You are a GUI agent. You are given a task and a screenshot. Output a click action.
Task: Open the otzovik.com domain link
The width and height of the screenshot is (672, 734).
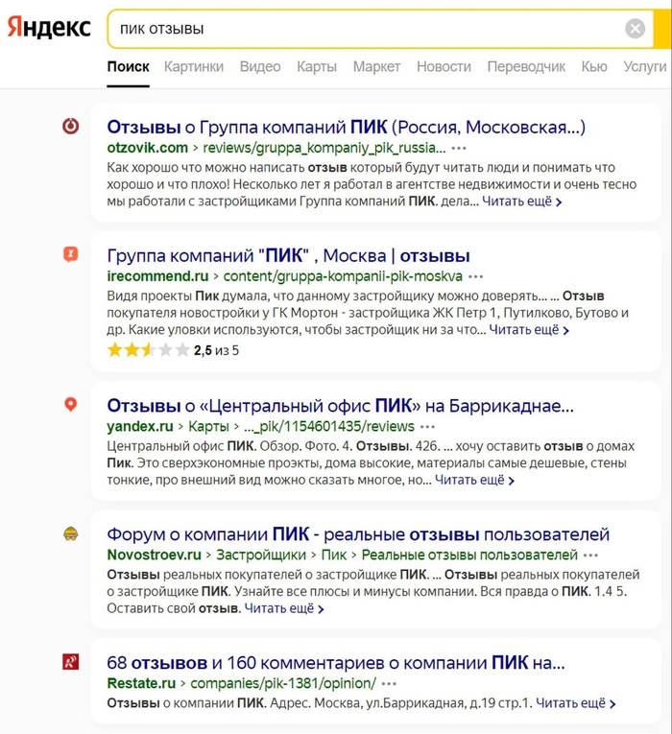[148, 148]
